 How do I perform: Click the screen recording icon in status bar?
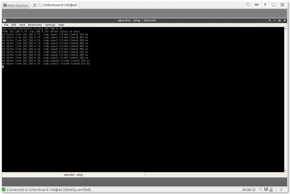(x=266, y=189)
